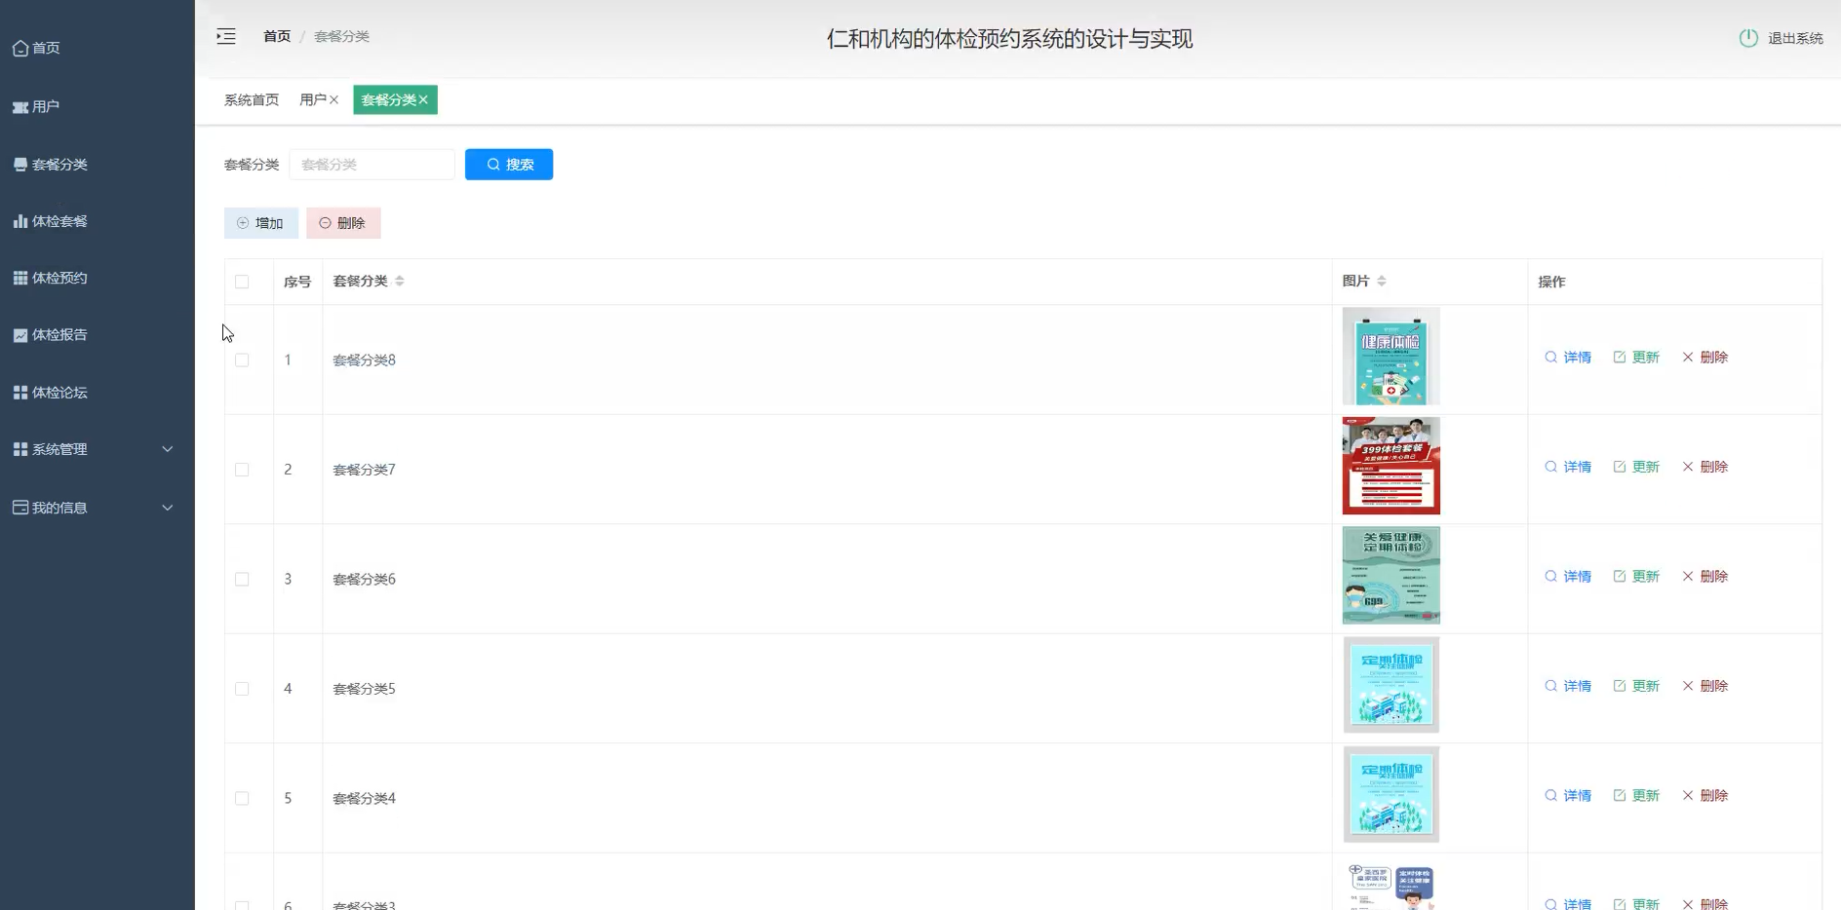Open the green 关爱健康 thumbnail for 套餐分类6
This screenshot has height=910, width=1841.
pos(1391,576)
